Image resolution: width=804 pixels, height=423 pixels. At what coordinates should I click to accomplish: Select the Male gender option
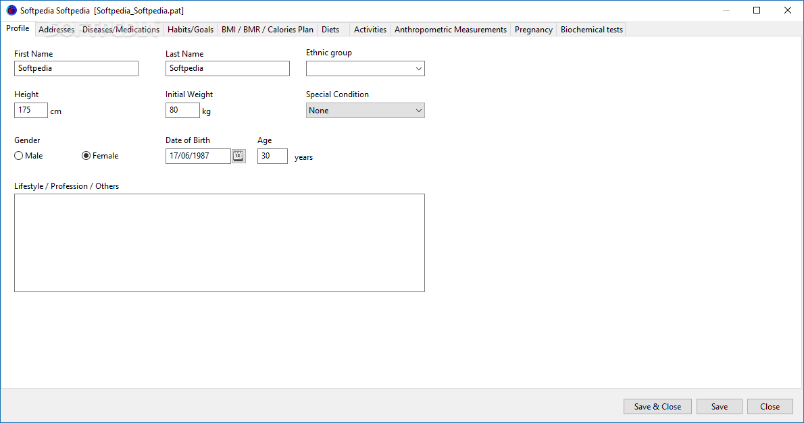[x=28, y=156]
